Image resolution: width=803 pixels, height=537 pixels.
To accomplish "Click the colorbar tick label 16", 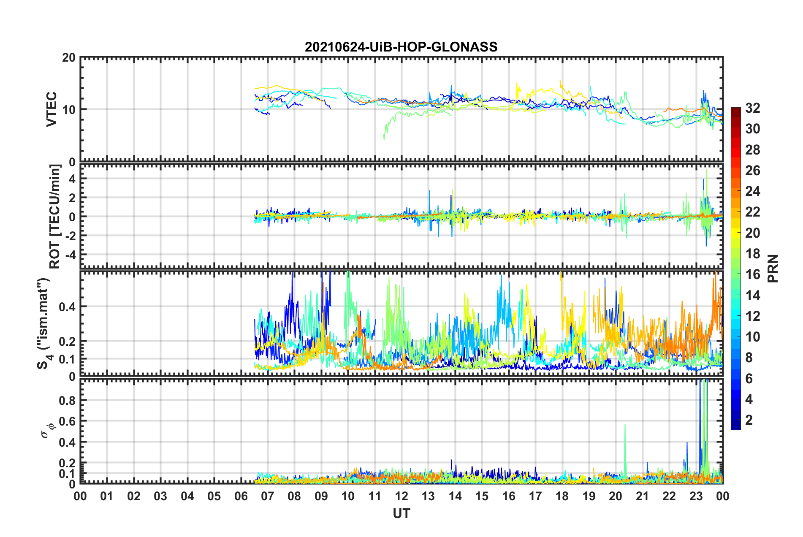I will coord(752,274).
